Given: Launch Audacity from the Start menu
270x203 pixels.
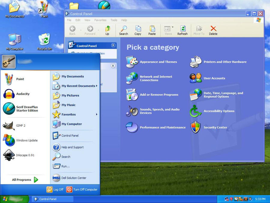Looking at the screenshot, I should [22, 94].
